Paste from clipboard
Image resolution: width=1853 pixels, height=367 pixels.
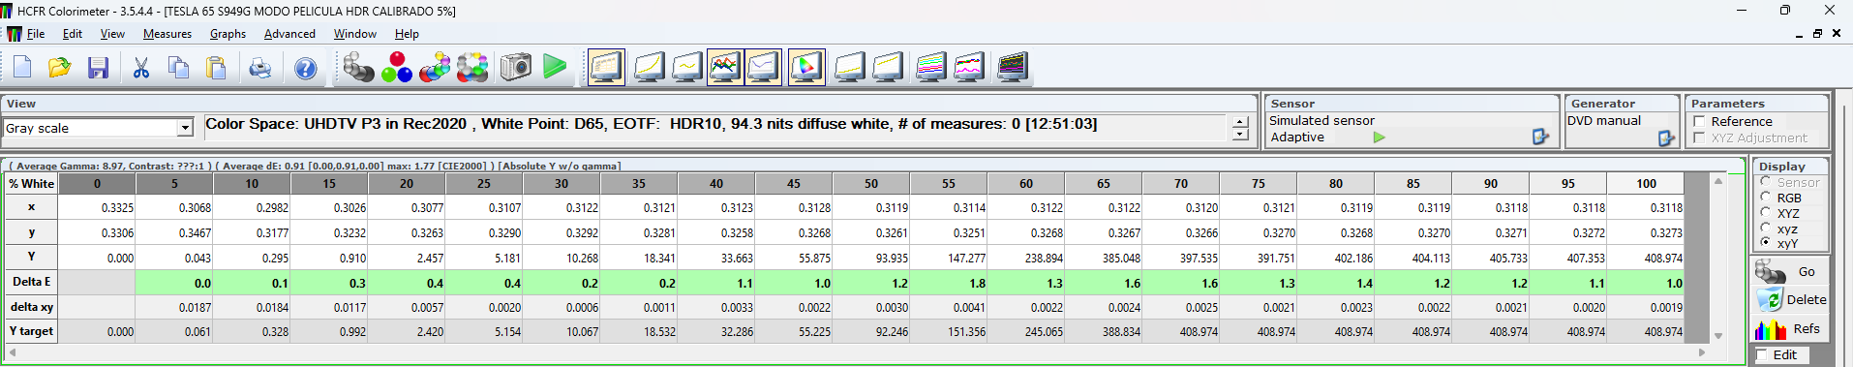pyautogui.click(x=217, y=68)
